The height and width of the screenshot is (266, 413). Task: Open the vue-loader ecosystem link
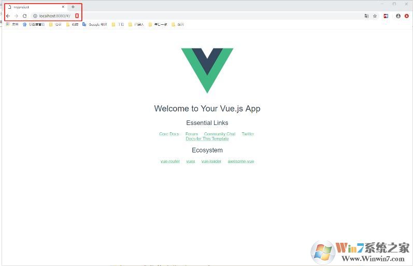click(211, 161)
